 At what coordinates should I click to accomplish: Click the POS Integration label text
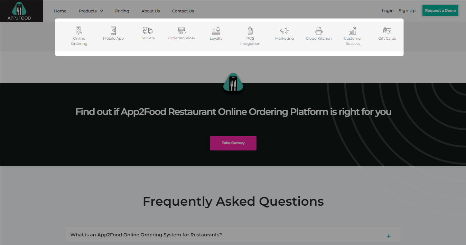pos(250,41)
